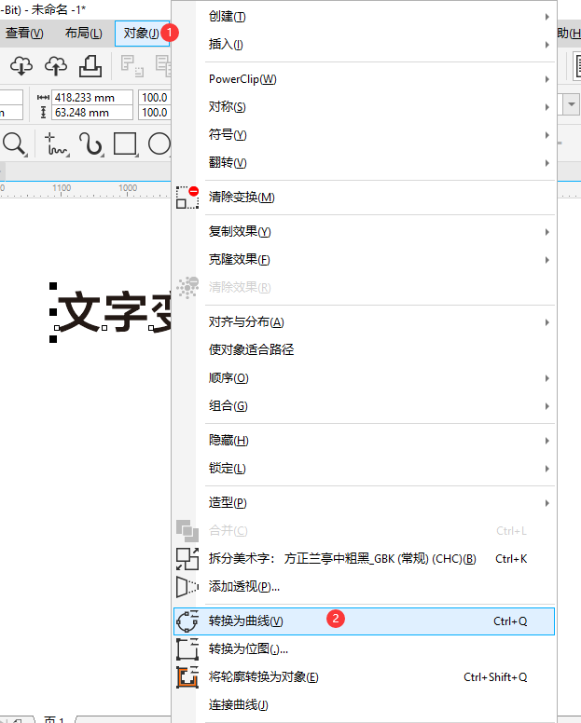Expand the 创建(T) submenu
581x723 pixels.
[364, 17]
